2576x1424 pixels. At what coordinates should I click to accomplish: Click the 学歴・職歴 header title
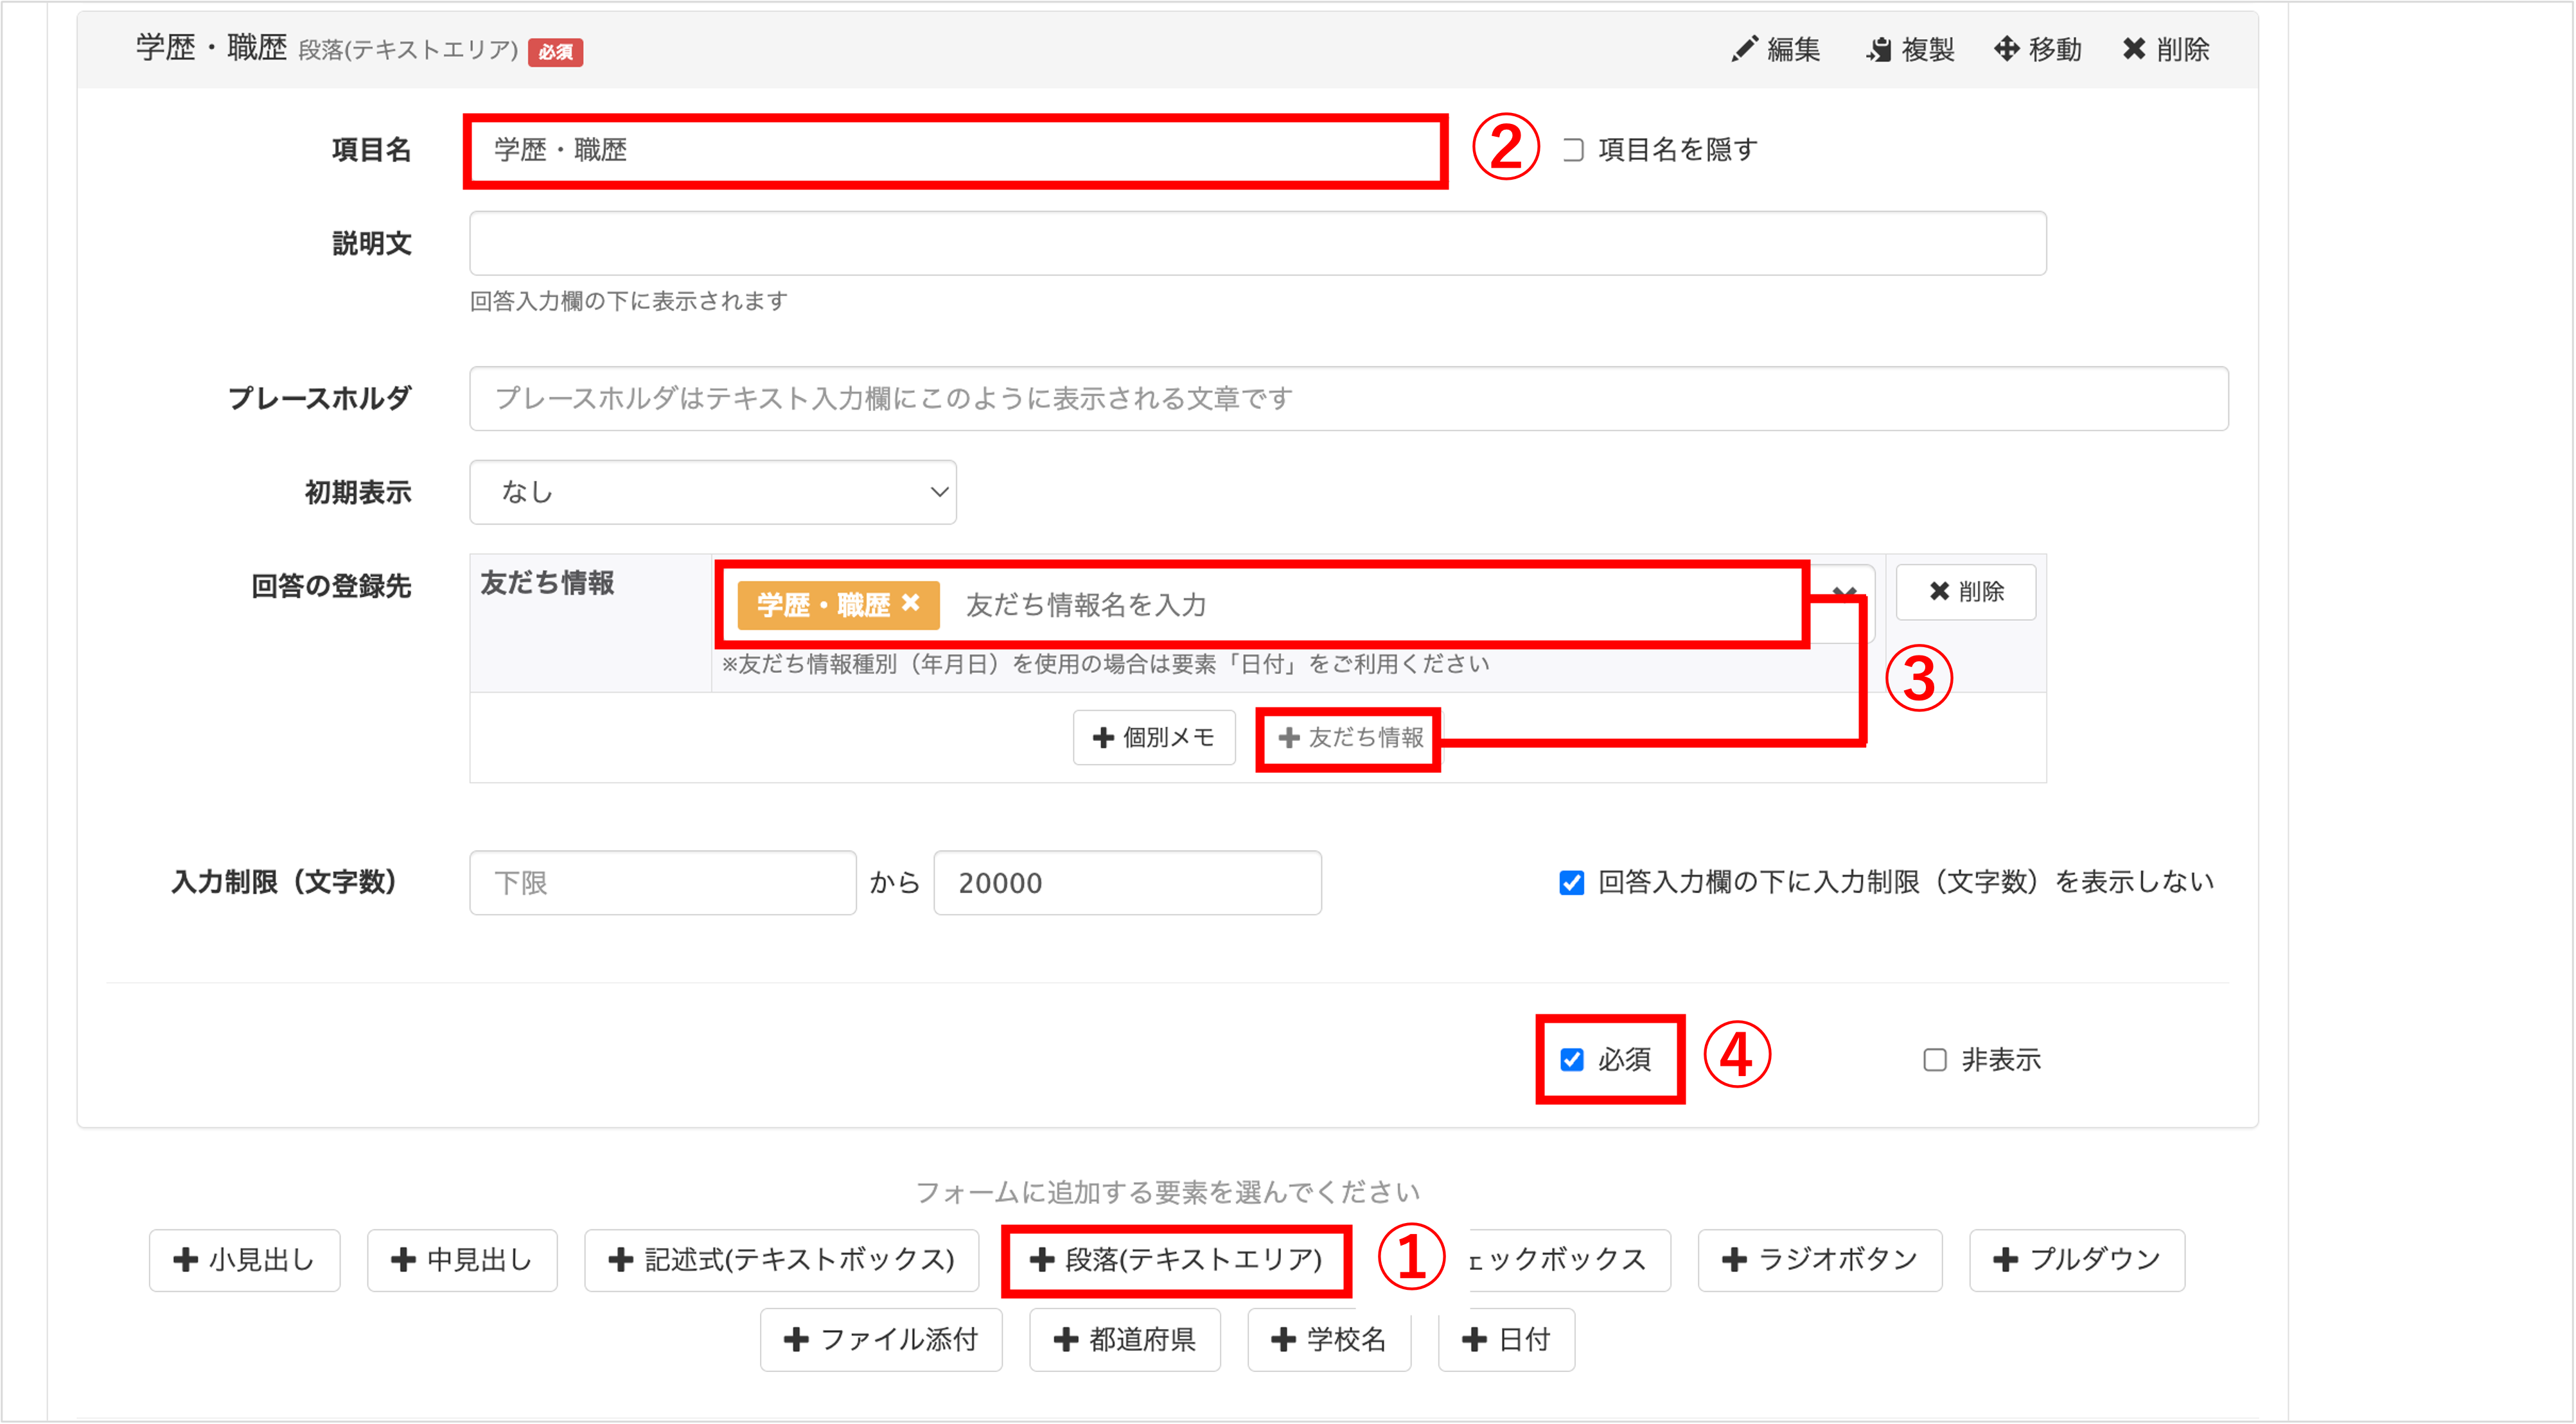tap(212, 47)
